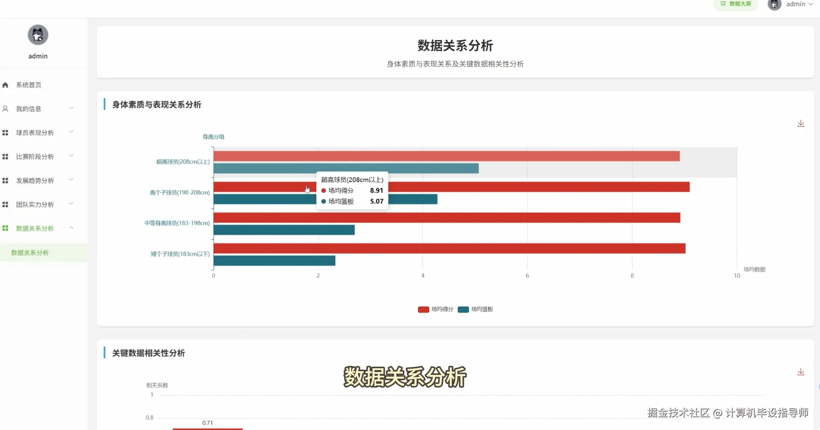Screen dimensions: 820x430
Task: Toggle the 场均得分 legend swatch
Action: 423,309
